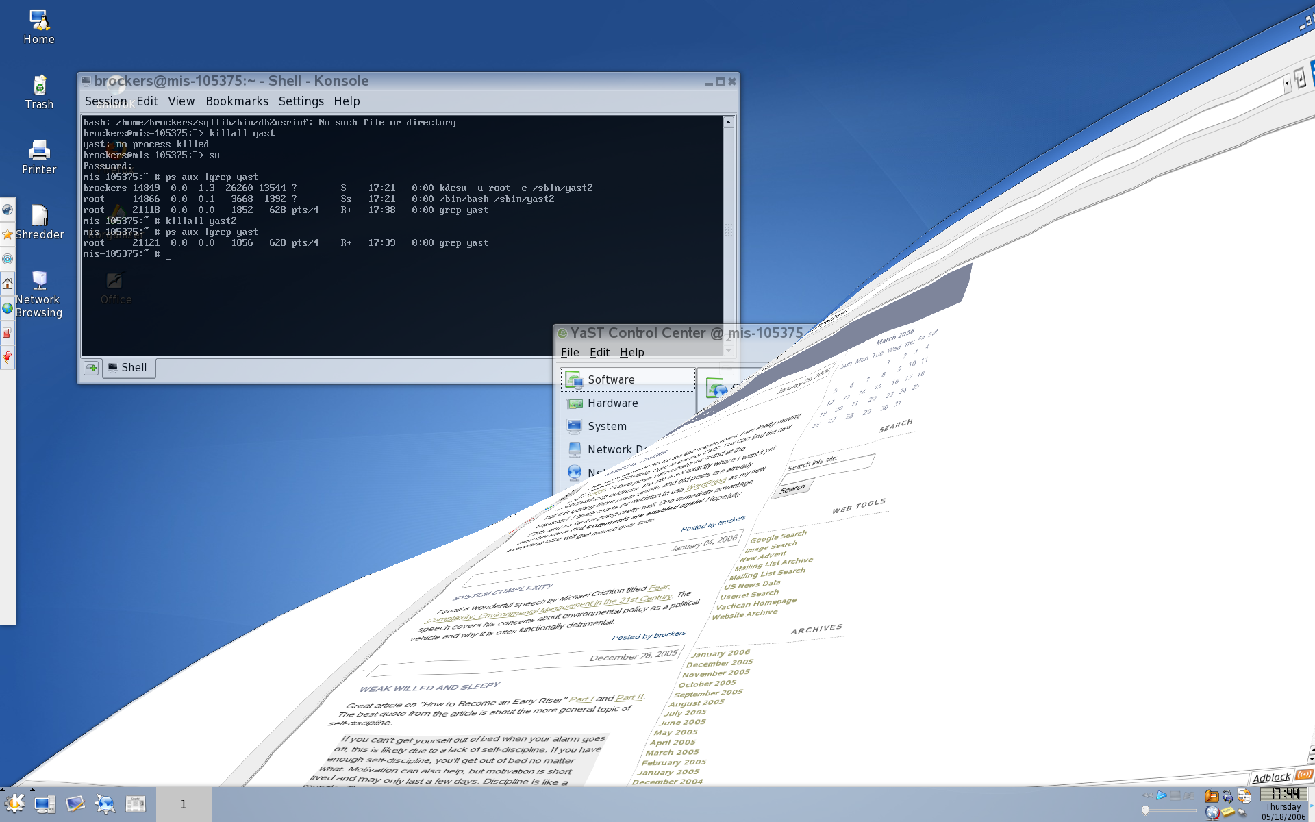Switch to virtual desktop 1 in pager
Viewport: 1315px width, 822px height.
pos(184,804)
